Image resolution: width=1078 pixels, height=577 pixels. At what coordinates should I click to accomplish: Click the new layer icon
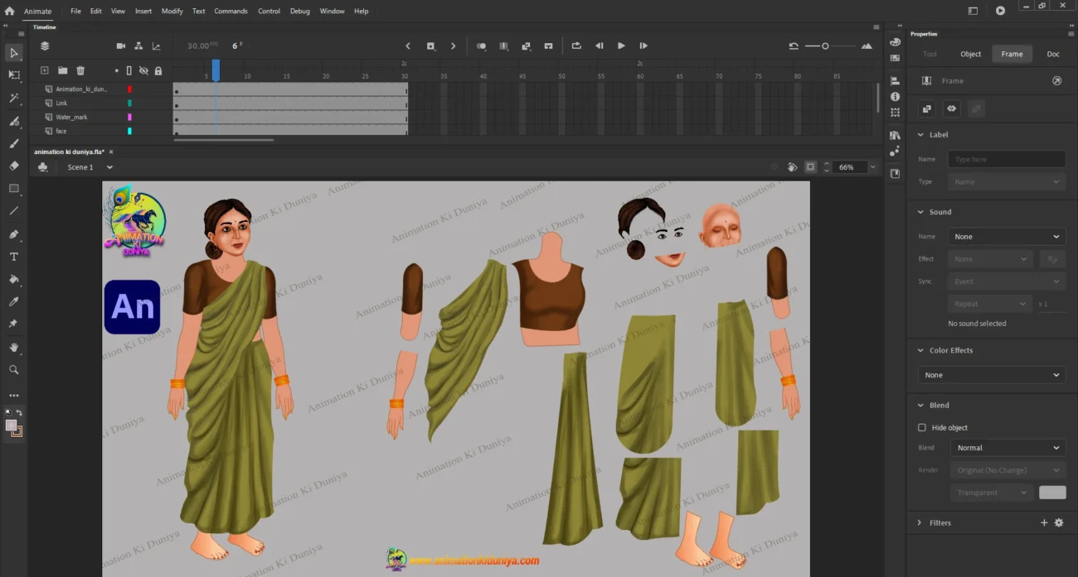(x=45, y=71)
